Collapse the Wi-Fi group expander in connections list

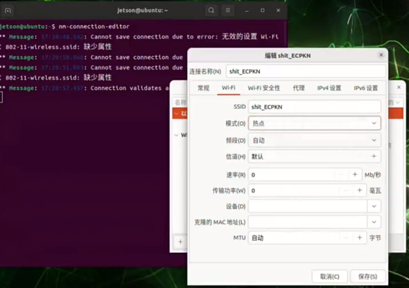[177, 135]
